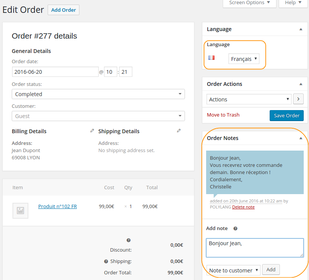This screenshot has width=309, height=280.
Task: Apply the selected order action arrow button
Action: (x=298, y=99)
